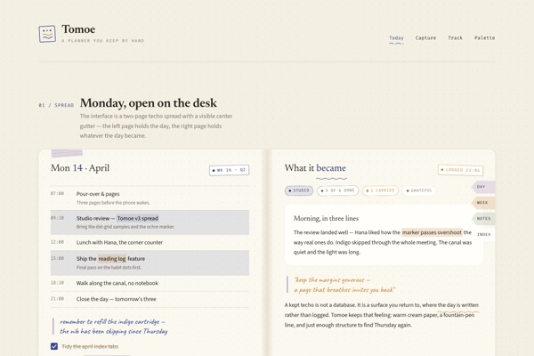Viewport: 534px width, 356px height.
Task: Click the '3 of 6 done' chip
Action: (337, 190)
